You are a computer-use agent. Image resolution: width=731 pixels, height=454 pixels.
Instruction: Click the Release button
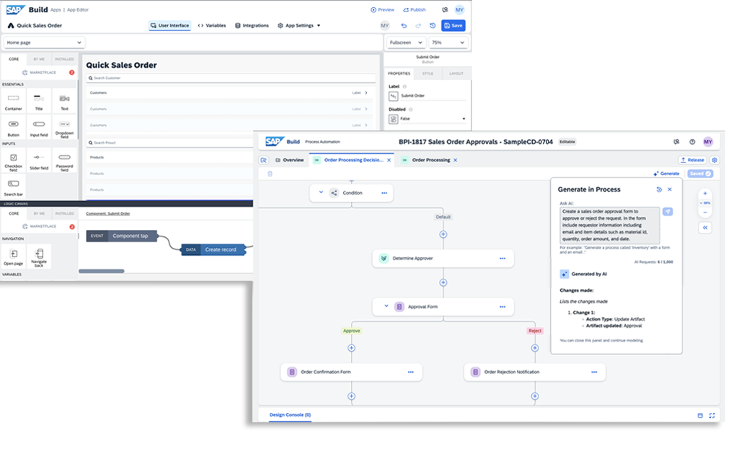click(691, 160)
